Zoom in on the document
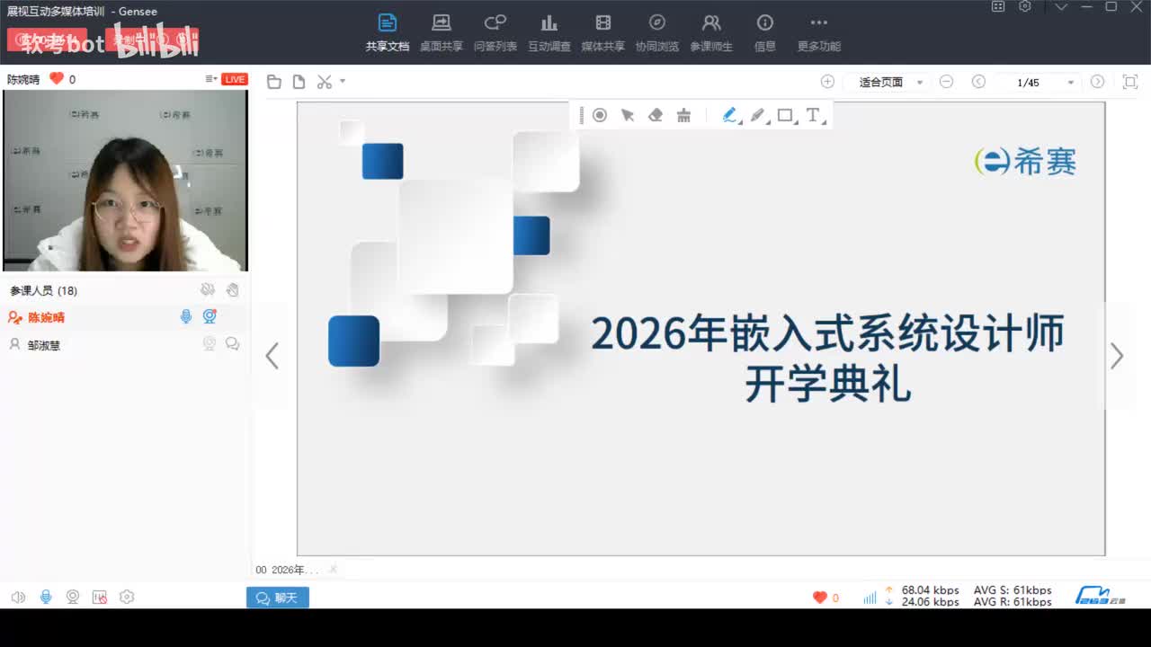 (x=827, y=82)
